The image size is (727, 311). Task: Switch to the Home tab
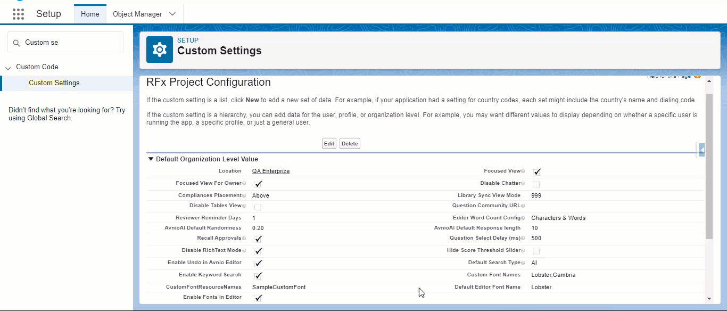(x=90, y=14)
